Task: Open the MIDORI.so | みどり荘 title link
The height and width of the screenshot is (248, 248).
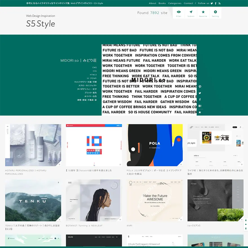Action: (78, 60)
